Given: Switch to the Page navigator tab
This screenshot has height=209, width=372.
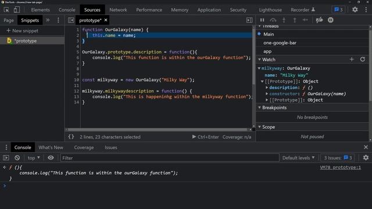Looking at the screenshot, I should (x=9, y=20).
